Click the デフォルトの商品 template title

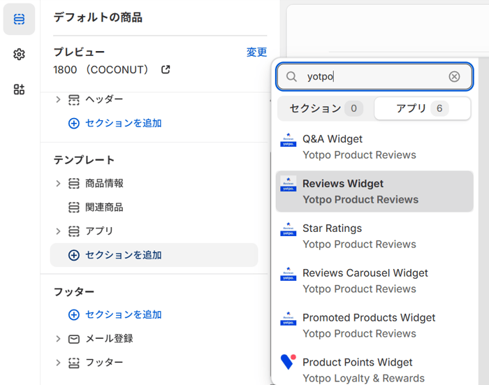pyautogui.click(x=98, y=17)
